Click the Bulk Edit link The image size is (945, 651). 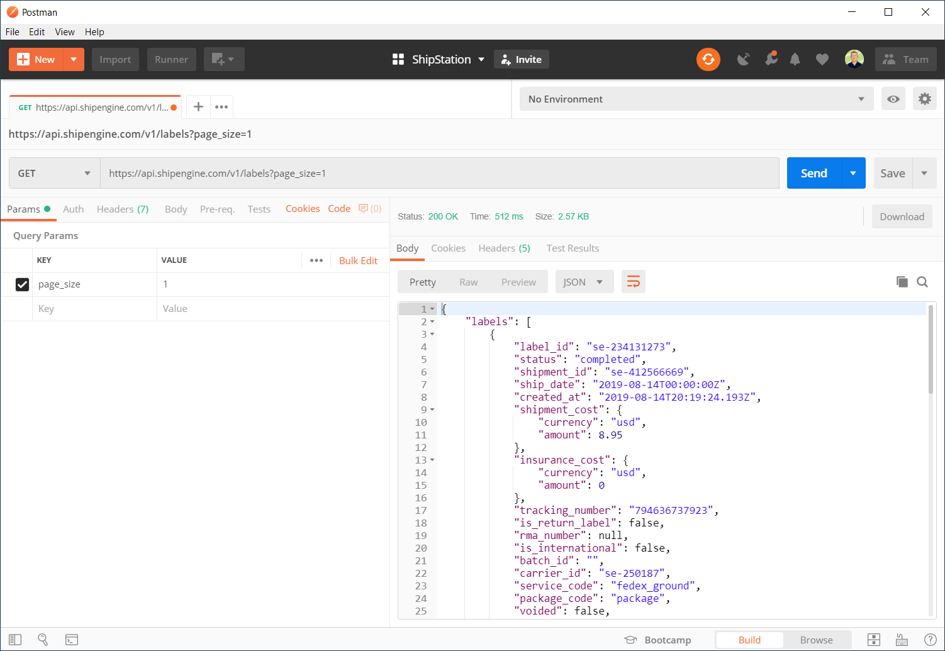click(358, 260)
